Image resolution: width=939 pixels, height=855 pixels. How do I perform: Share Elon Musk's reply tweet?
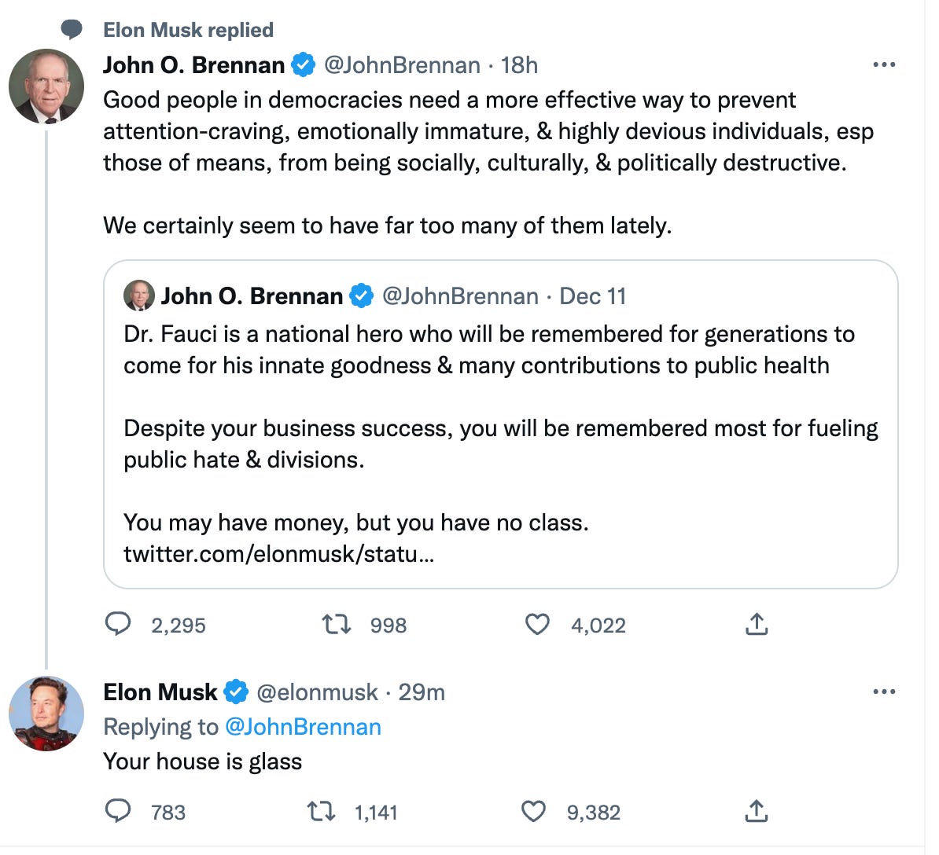pos(756,811)
